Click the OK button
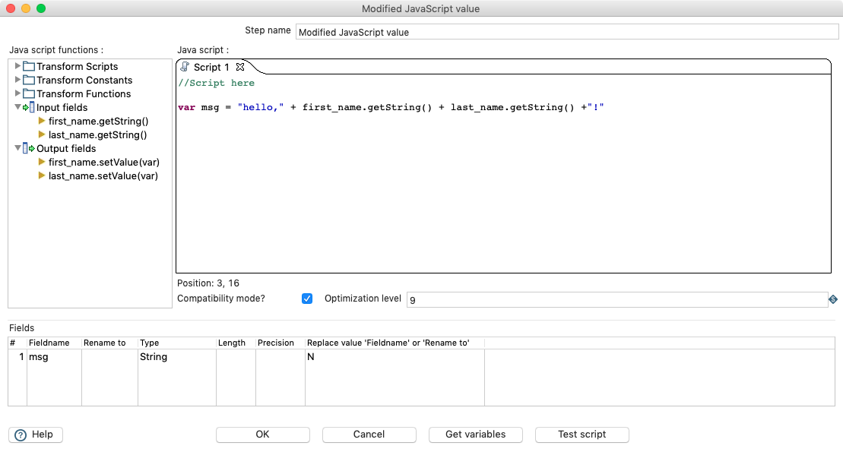The height and width of the screenshot is (452, 843). click(263, 435)
